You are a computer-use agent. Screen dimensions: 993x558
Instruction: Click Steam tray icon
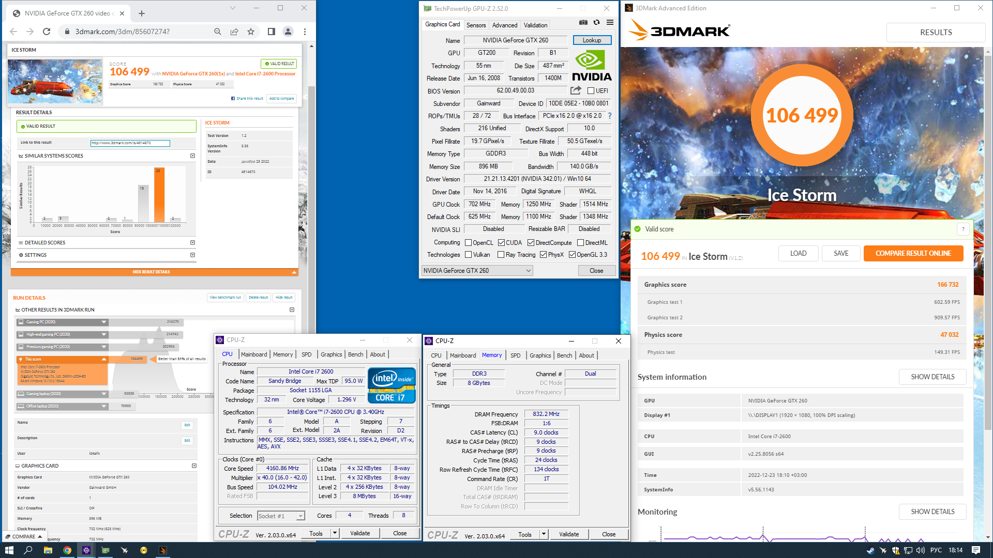click(x=870, y=550)
